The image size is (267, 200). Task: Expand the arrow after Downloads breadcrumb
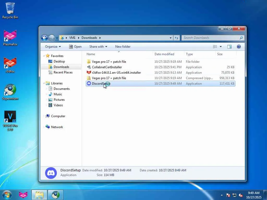[100, 38]
